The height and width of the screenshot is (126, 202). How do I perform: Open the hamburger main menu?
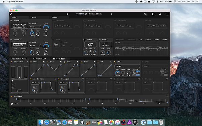tap(167, 14)
